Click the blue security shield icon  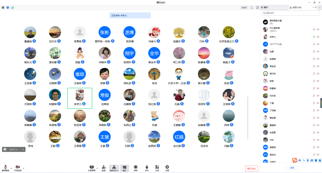pyautogui.click(x=8, y=8)
